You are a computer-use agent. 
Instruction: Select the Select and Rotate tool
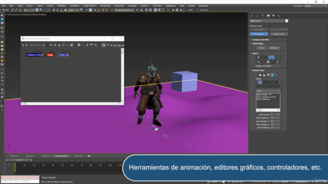click(x=57, y=10)
